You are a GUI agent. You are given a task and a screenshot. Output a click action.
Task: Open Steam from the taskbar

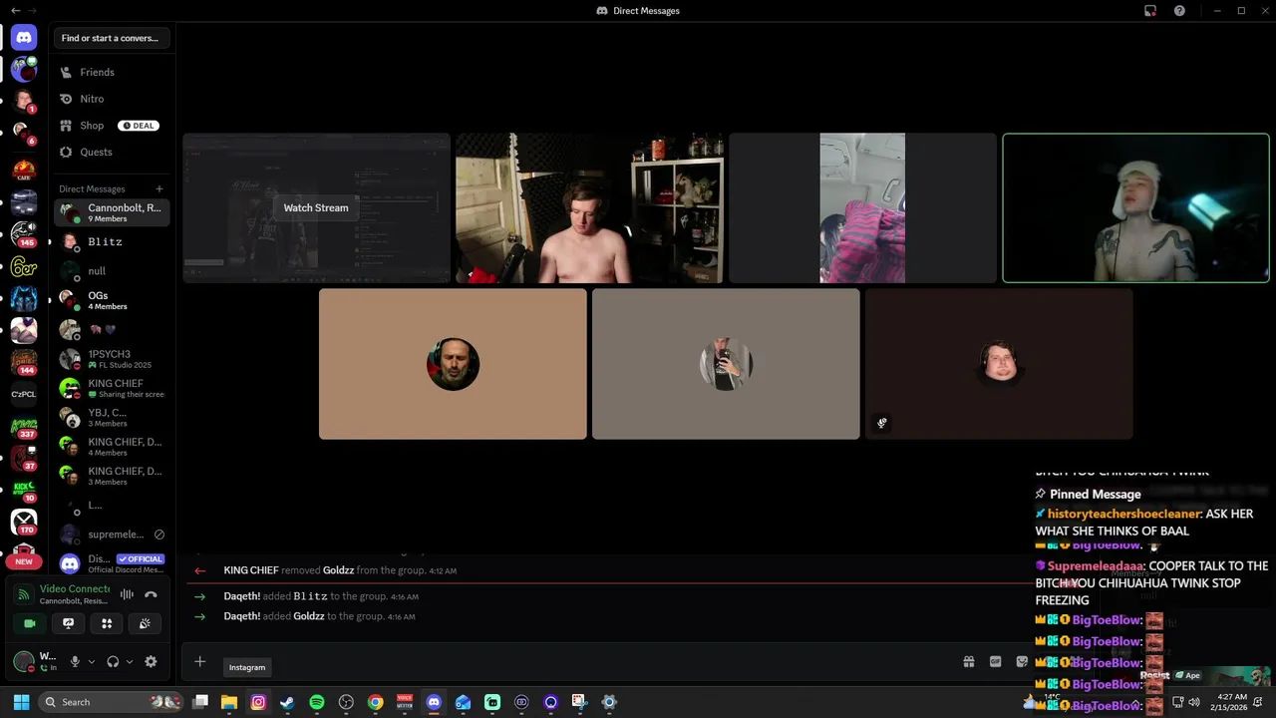coord(287,702)
